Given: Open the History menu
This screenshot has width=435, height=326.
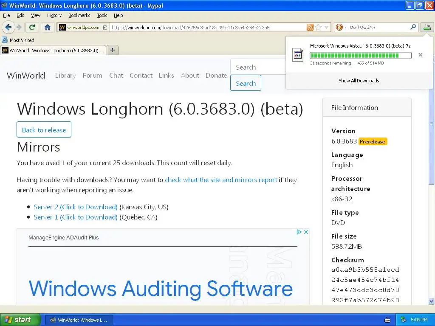Looking at the screenshot, I should (x=54, y=15).
